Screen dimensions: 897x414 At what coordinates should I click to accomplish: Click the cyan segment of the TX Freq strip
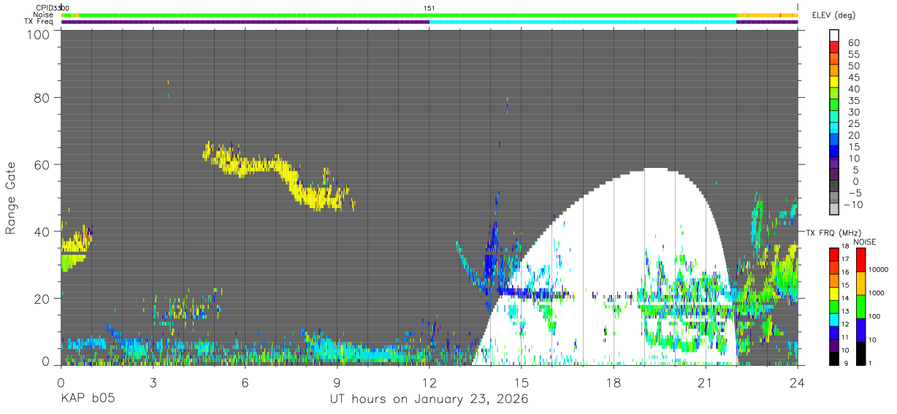(583, 22)
